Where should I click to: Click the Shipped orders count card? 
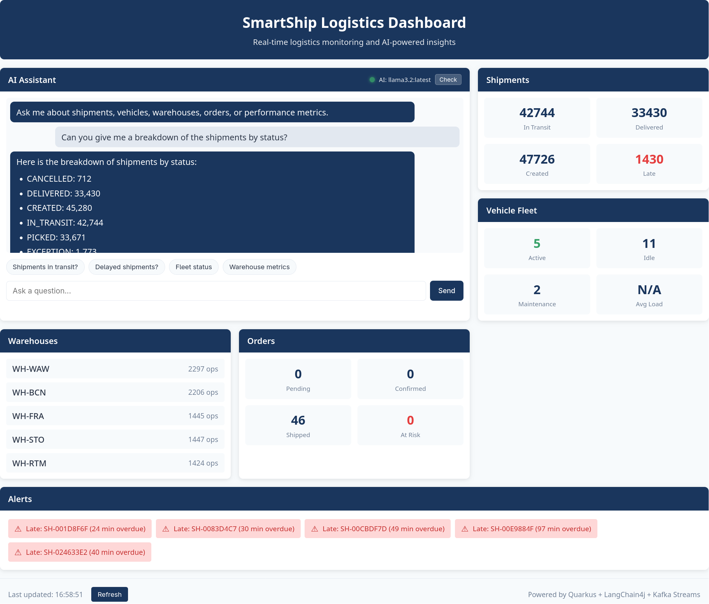298,425
